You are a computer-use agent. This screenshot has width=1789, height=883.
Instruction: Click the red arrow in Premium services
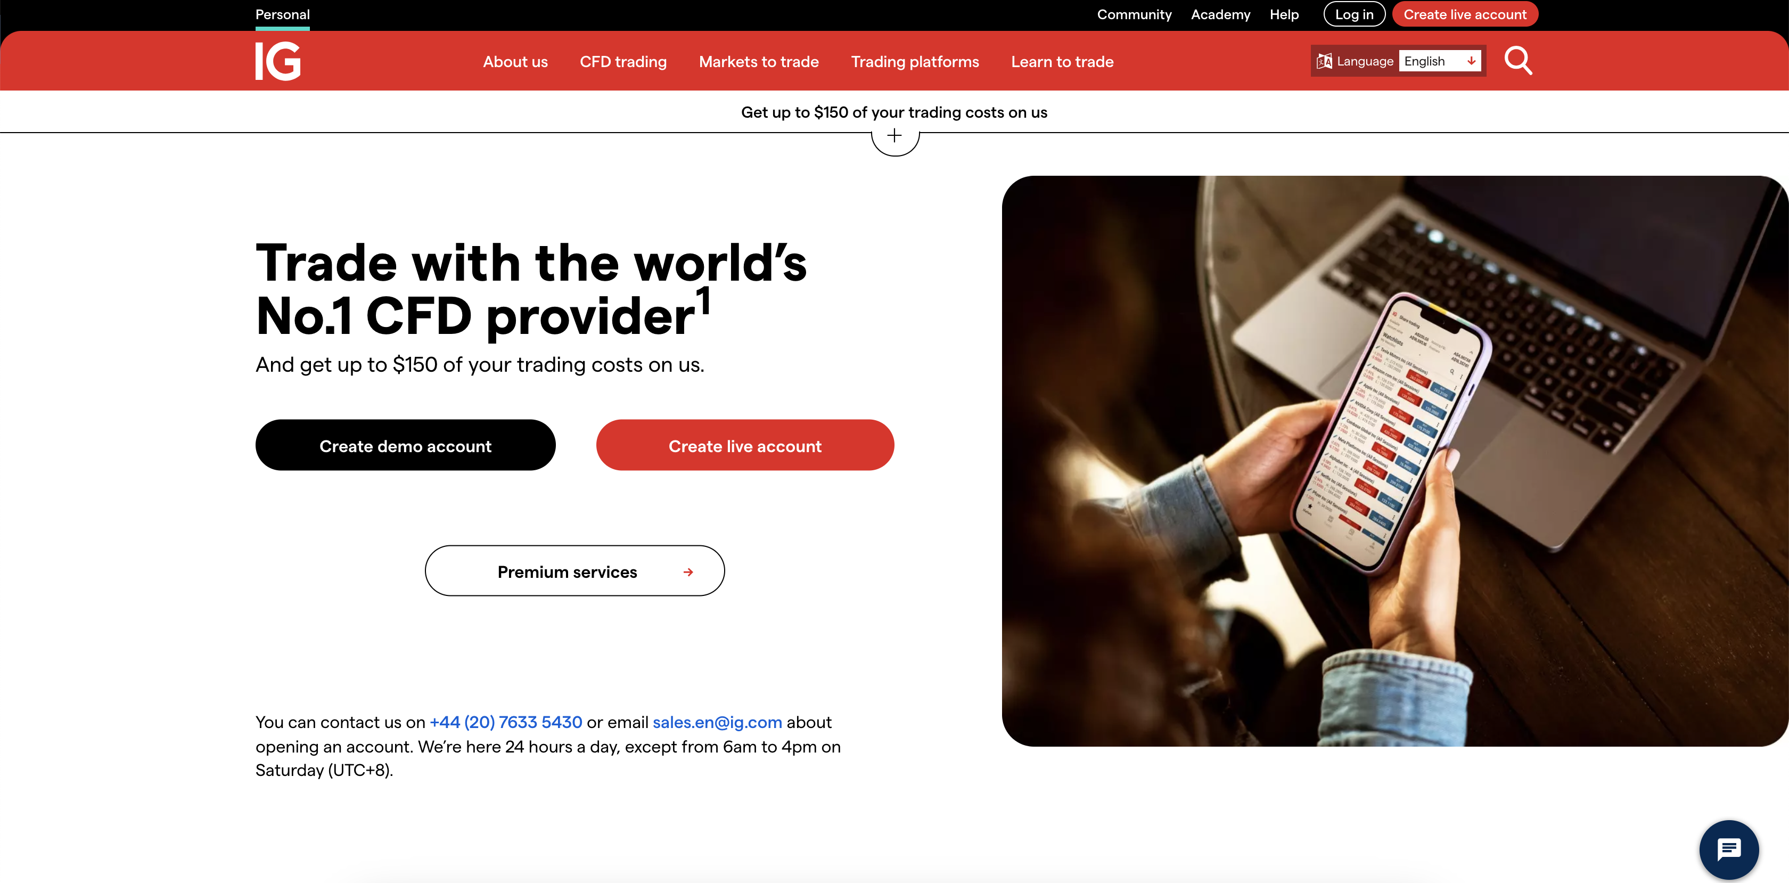[687, 572]
